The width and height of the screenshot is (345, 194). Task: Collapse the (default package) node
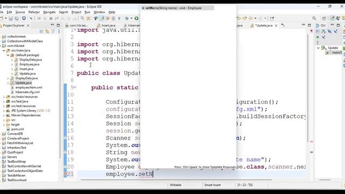[x=8, y=55]
